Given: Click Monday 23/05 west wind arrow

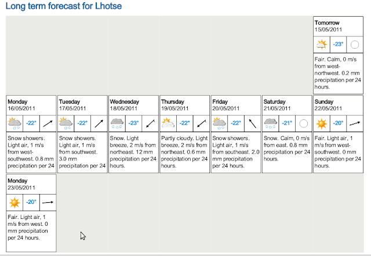Looking at the screenshot, I should tap(48, 202).
